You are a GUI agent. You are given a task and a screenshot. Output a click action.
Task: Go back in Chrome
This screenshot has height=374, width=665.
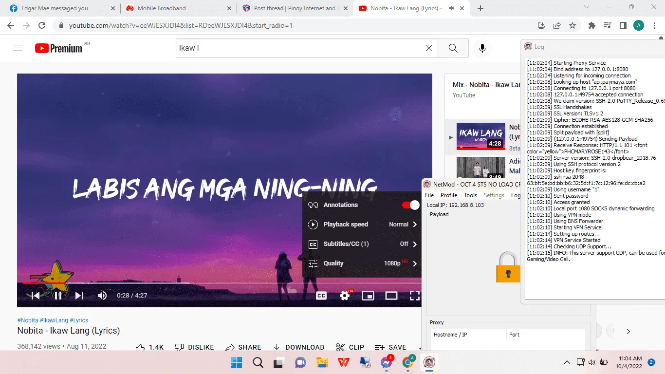[11, 25]
